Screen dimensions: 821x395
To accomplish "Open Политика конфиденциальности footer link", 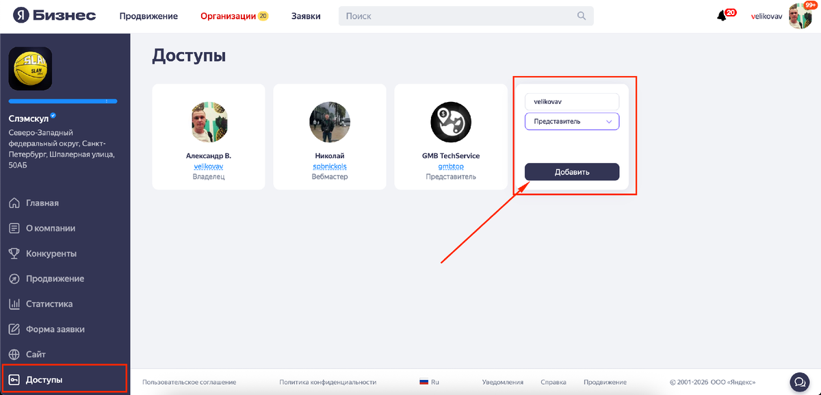I will tap(328, 383).
